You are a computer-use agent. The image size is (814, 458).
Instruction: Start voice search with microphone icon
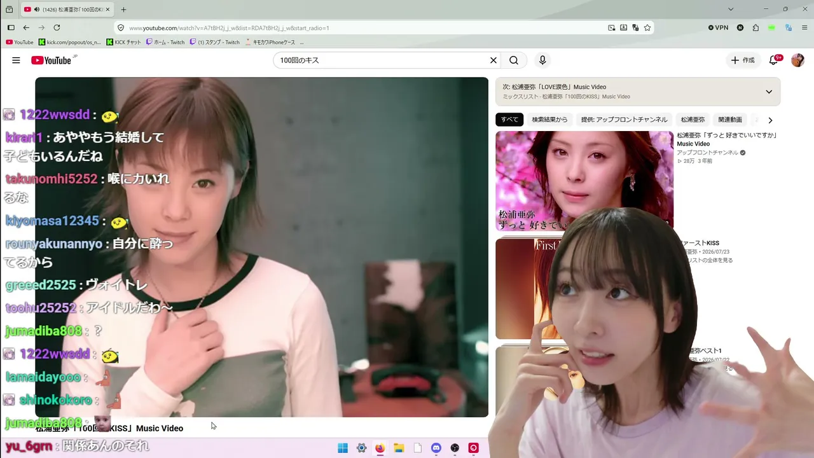(542, 60)
